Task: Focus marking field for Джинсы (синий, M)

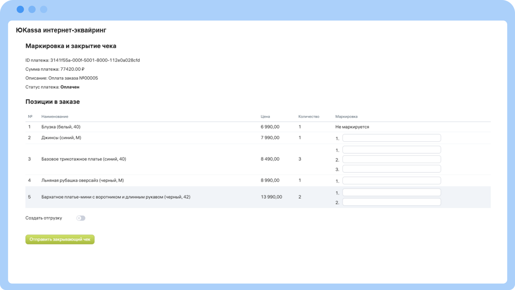Action: [391, 138]
